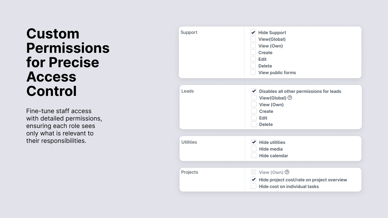Click the help icon beside View (Own) under Projects

[x=287, y=172]
